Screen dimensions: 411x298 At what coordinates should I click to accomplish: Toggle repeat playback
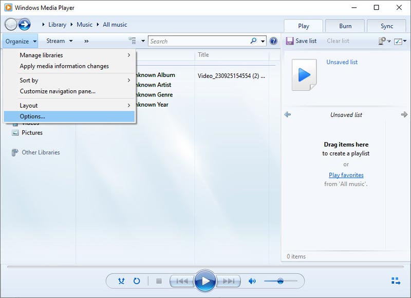coord(137,281)
